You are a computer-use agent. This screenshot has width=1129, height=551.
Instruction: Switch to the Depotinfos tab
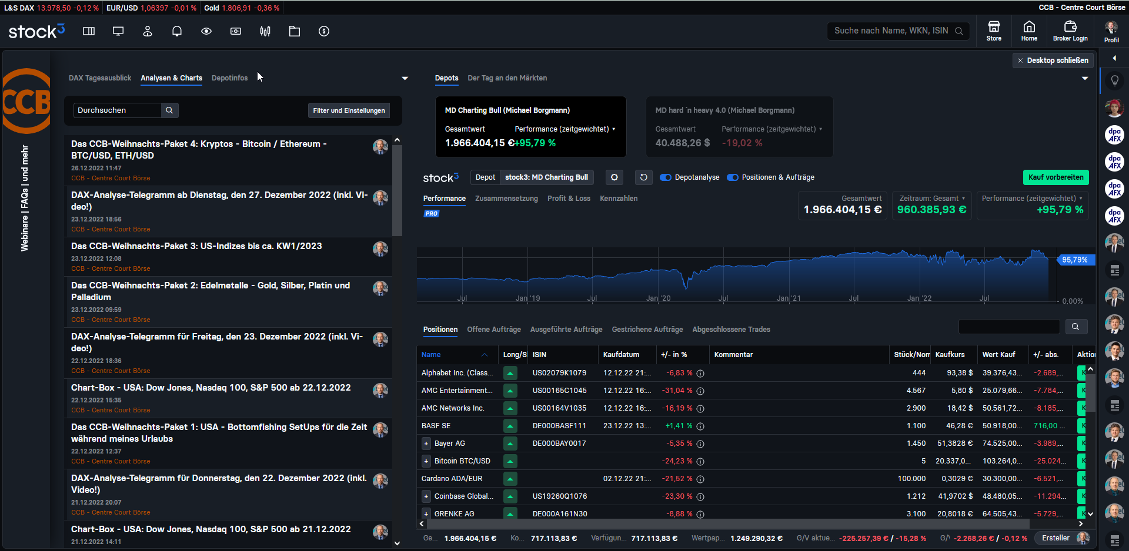coord(229,78)
